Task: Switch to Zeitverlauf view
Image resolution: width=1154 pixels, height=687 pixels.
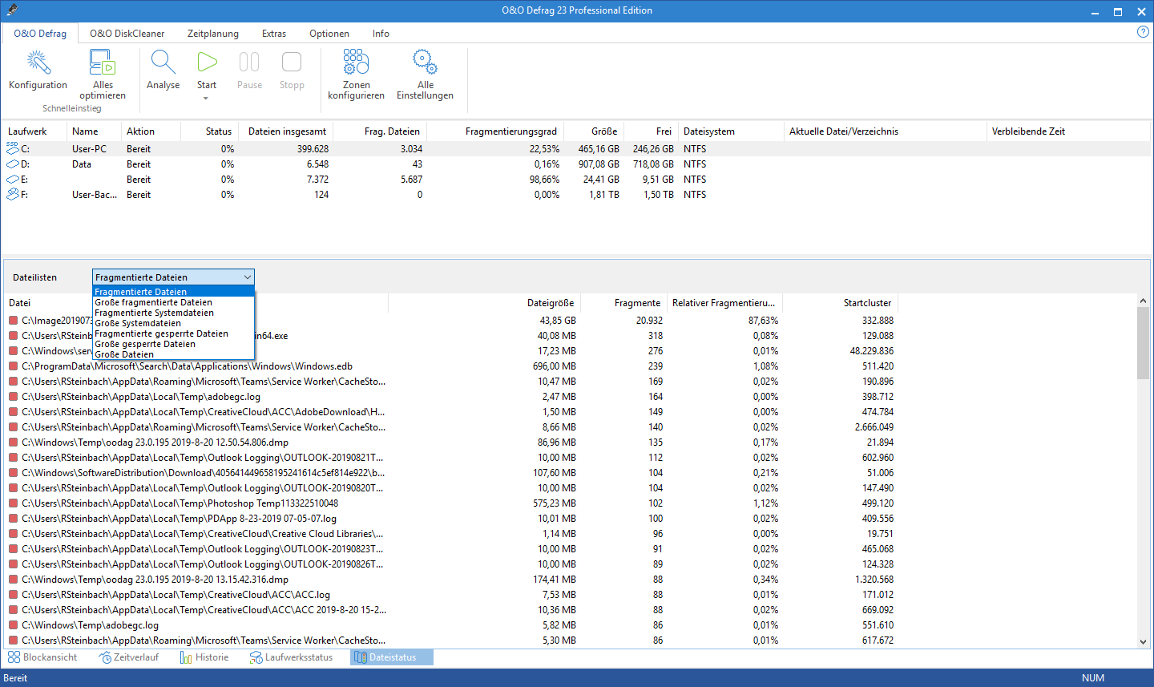Action: [x=129, y=657]
